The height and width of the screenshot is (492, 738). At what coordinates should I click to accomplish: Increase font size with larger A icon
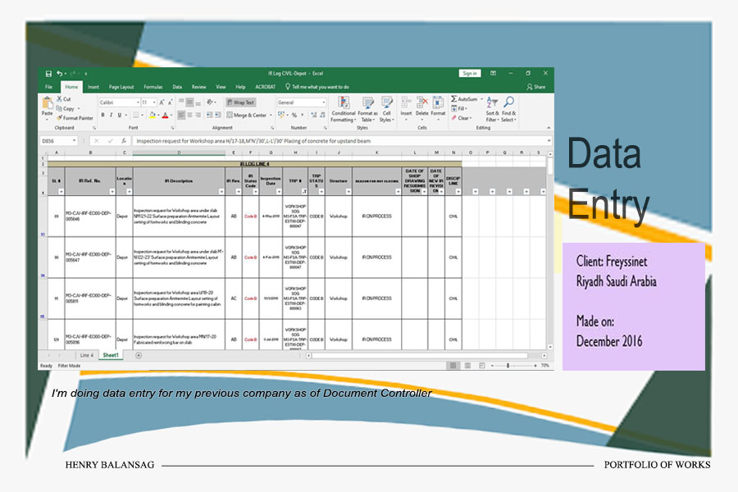click(x=162, y=102)
